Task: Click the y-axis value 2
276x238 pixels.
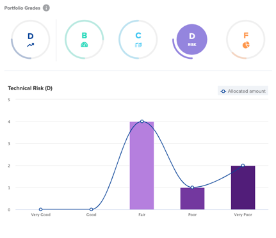Action: click(x=9, y=166)
